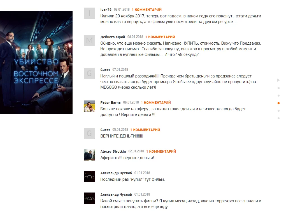
Task: Click Ivan79's gray avatar icon
Action: point(89,13)
